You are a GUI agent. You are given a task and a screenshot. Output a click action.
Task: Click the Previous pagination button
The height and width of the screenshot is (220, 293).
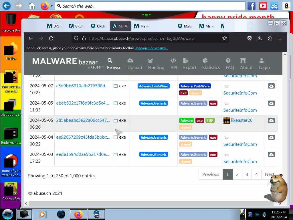coord(211,174)
